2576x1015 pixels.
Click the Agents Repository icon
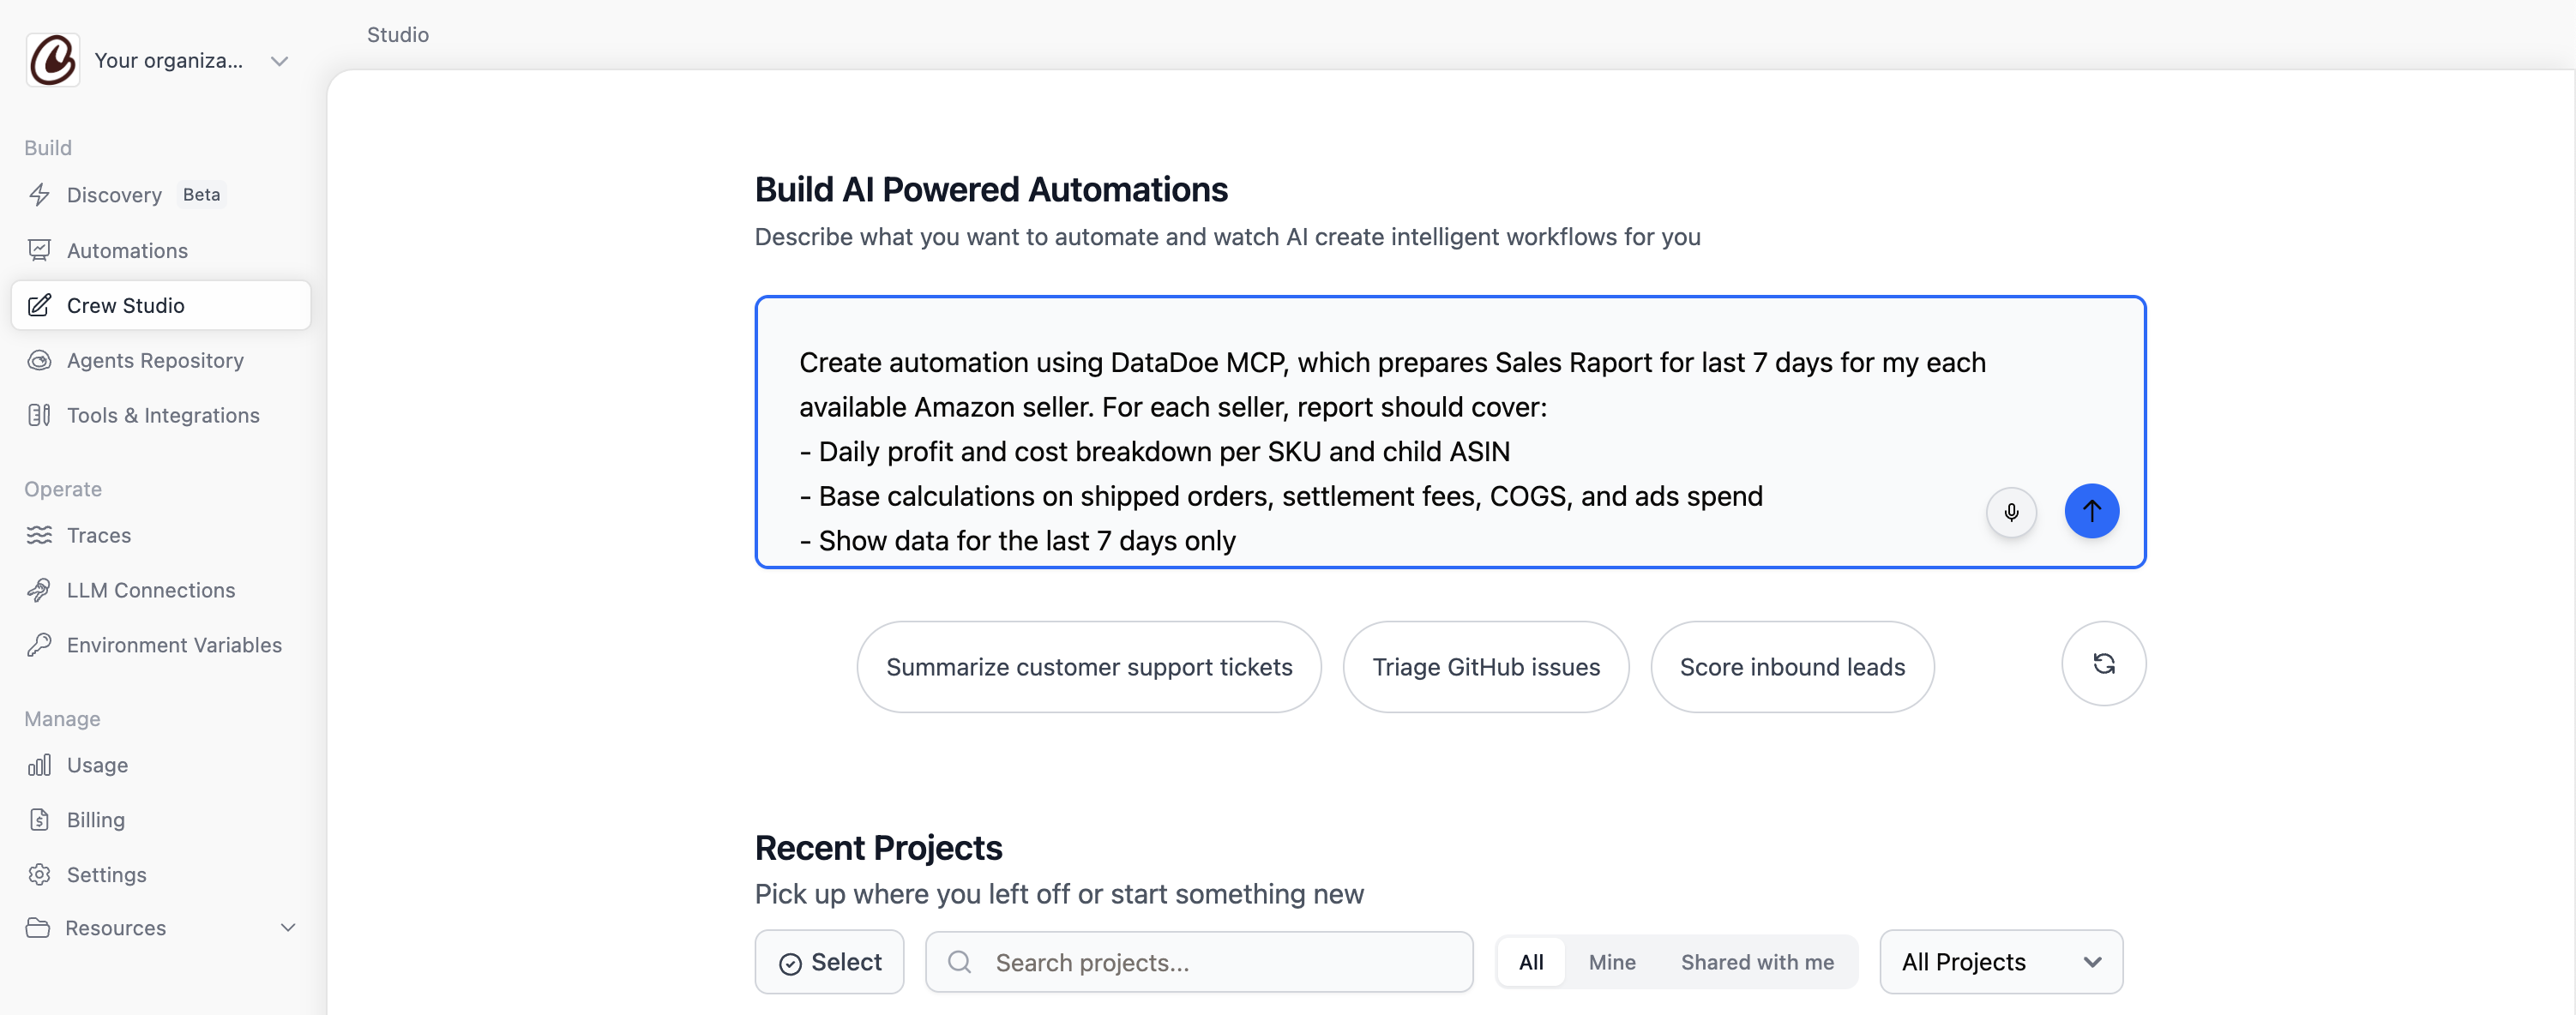(39, 360)
